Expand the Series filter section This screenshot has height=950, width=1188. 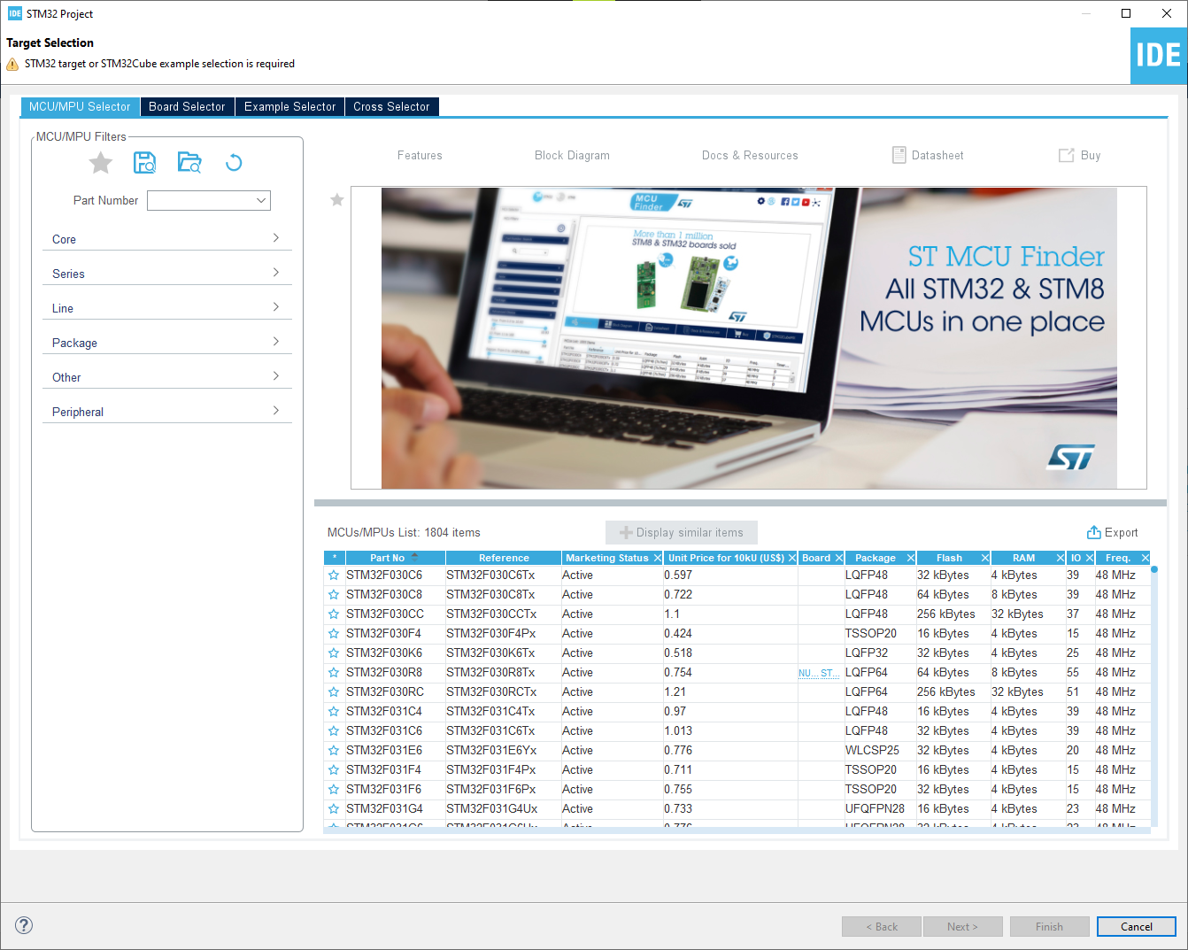coord(167,274)
